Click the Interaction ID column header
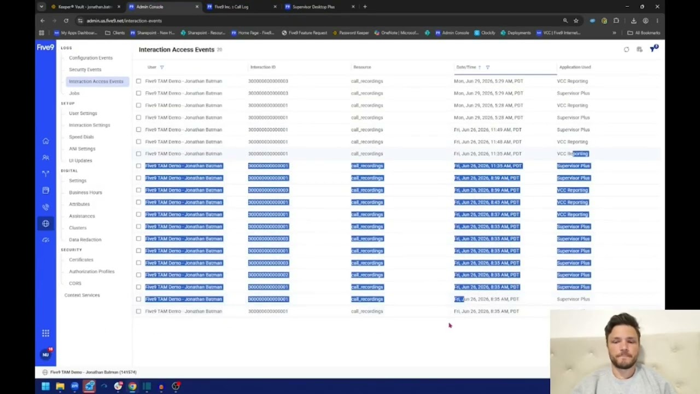Image resolution: width=700 pixels, height=394 pixels. click(263, 67)
